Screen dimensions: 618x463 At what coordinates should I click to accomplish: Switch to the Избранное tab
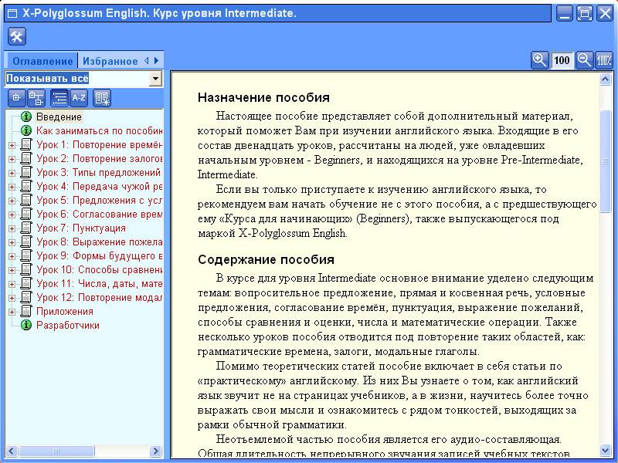click(x=110, y=61)
